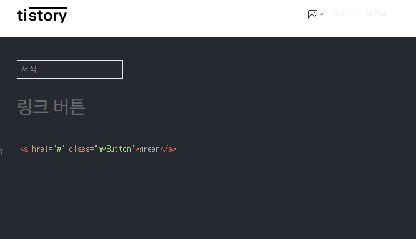Click the closing </a> tag in code
This screenshot has height=239, width=416.
(168, 149)
